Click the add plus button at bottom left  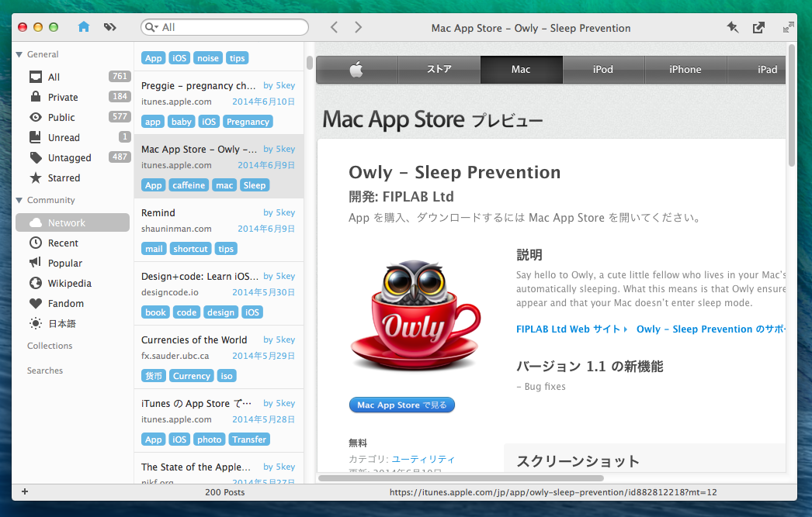25,491
